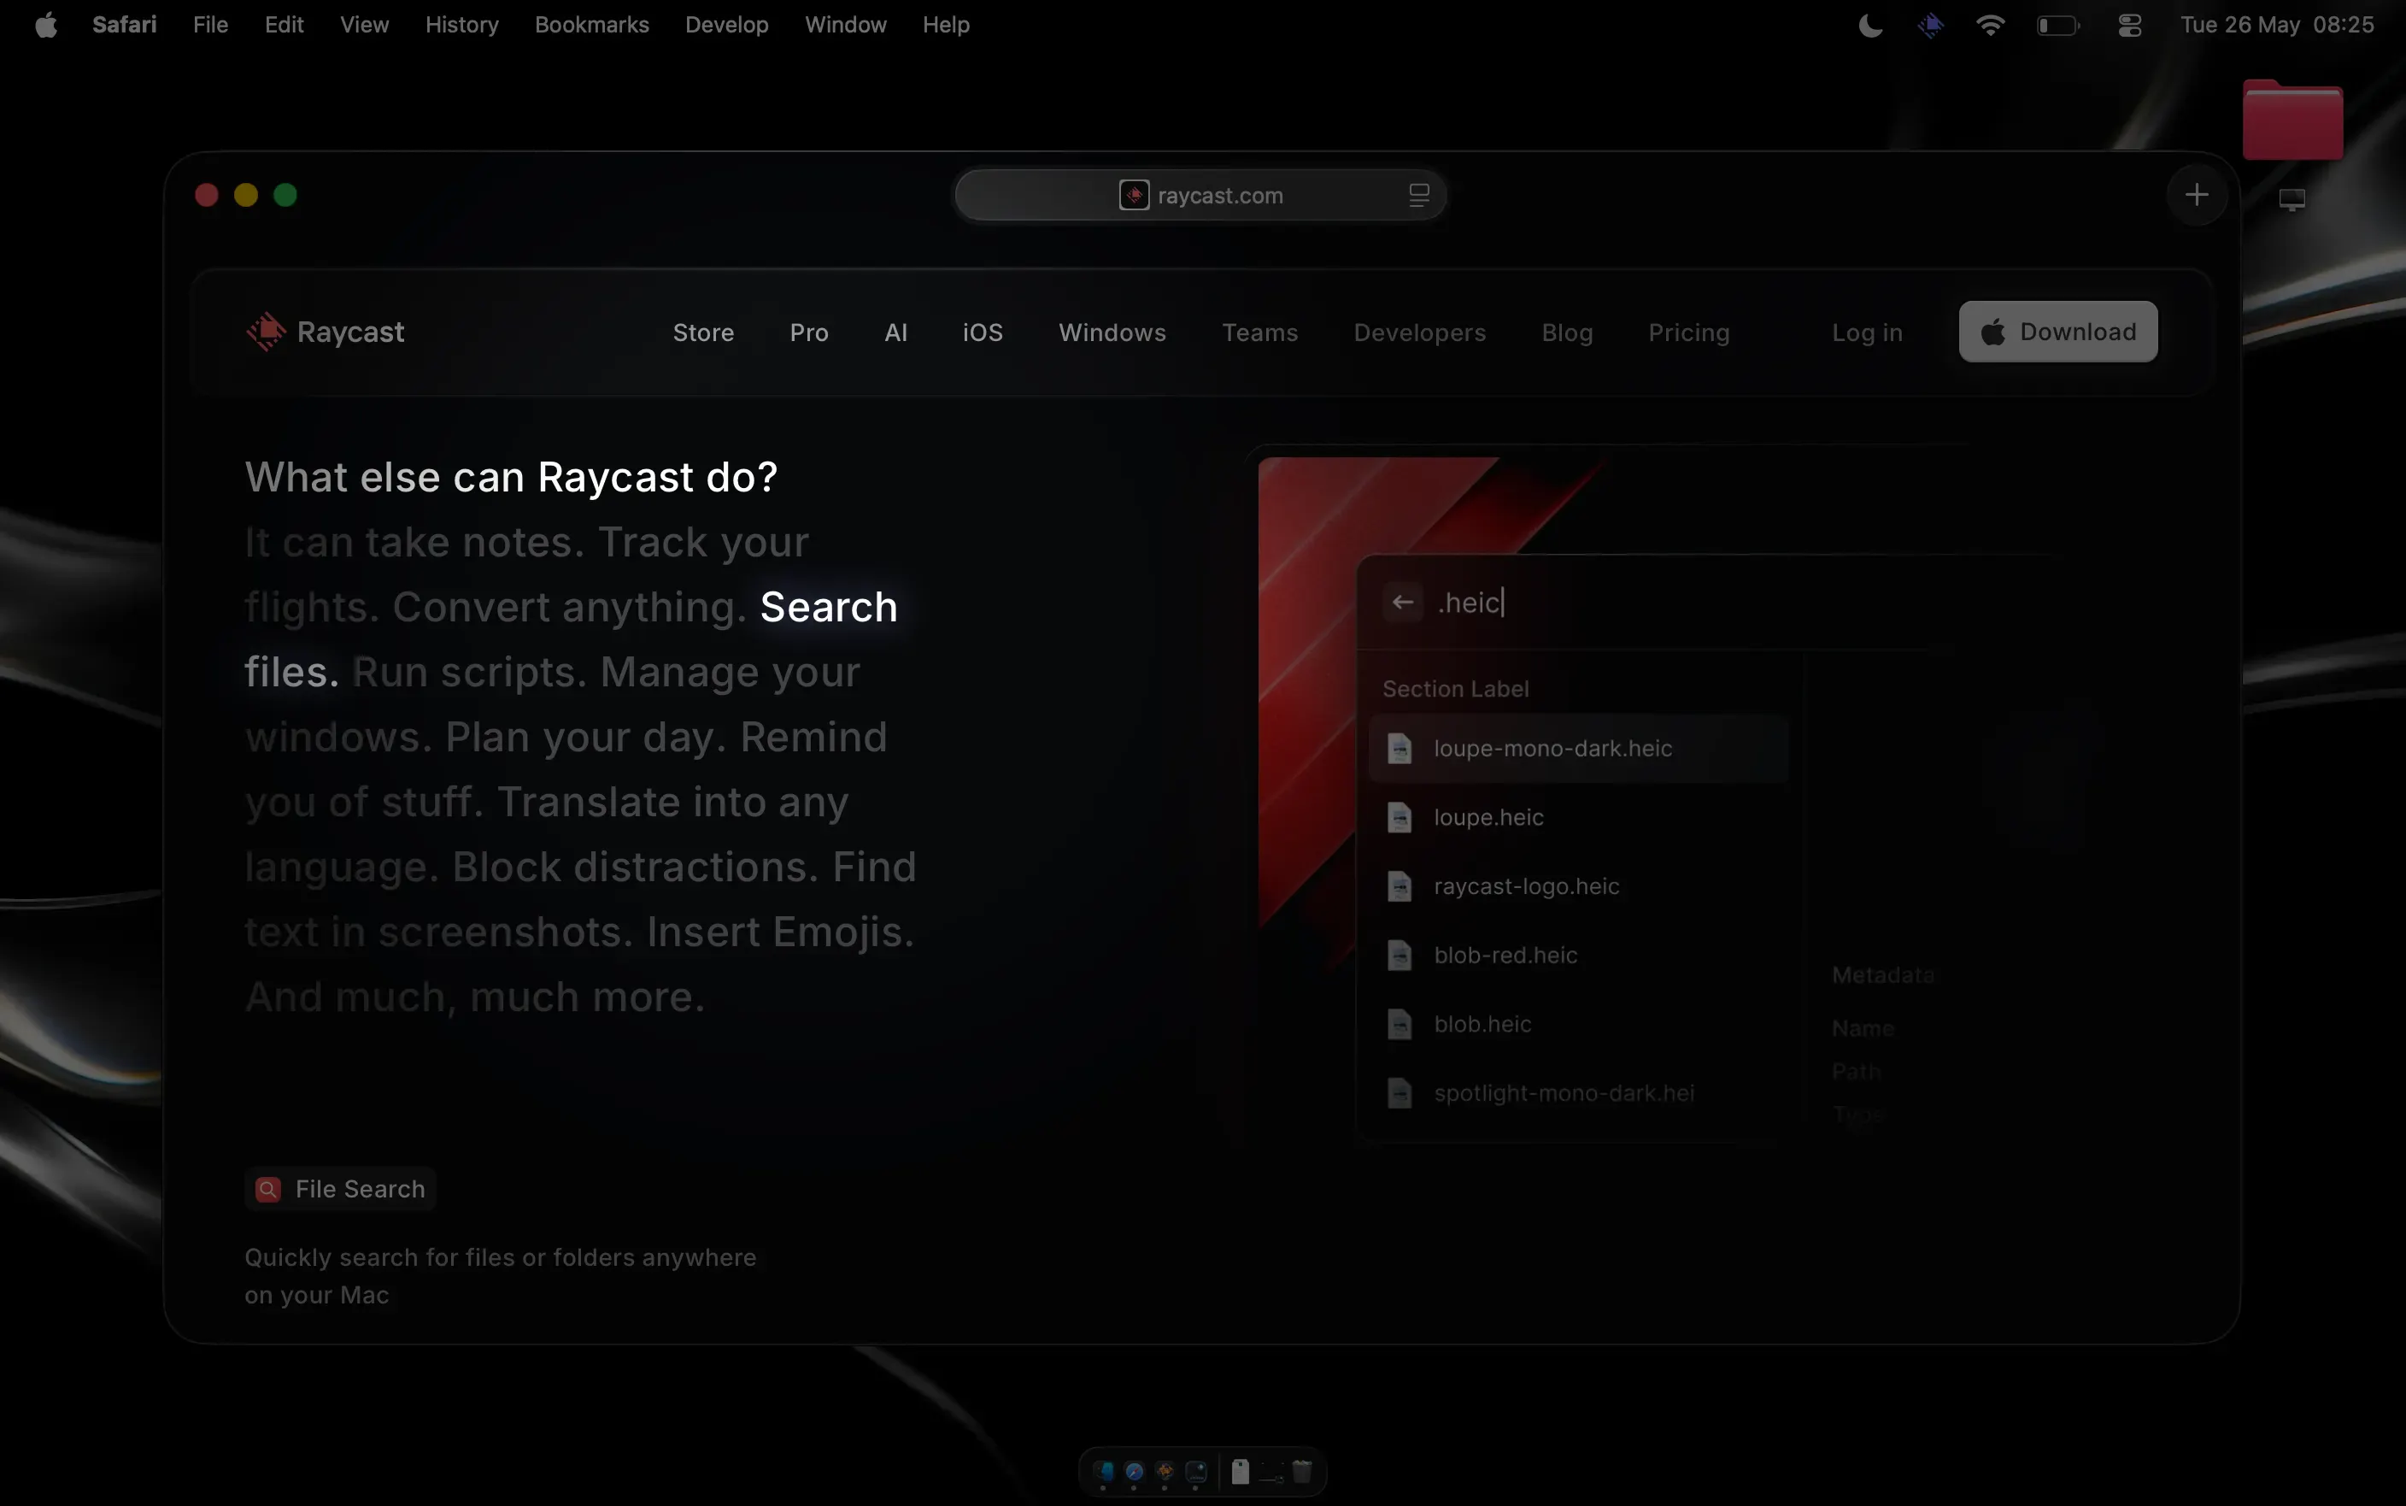Click the "What else can Raycast do?" heading

pos(511,477)
